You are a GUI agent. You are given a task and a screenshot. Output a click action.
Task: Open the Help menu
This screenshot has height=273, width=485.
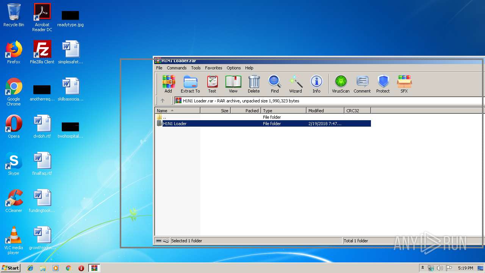pos(249,68)
